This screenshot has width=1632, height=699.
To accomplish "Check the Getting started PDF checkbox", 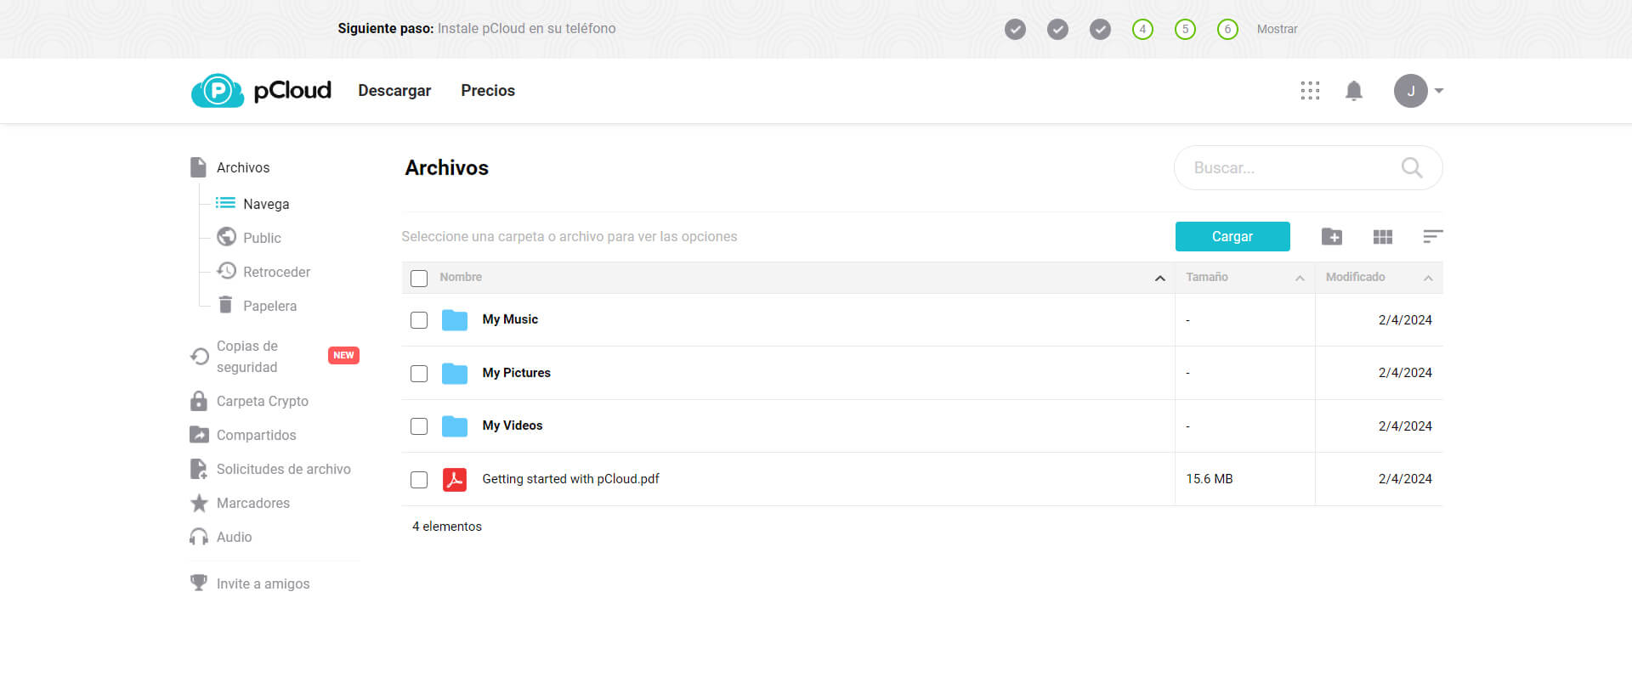I will (419, 480).
